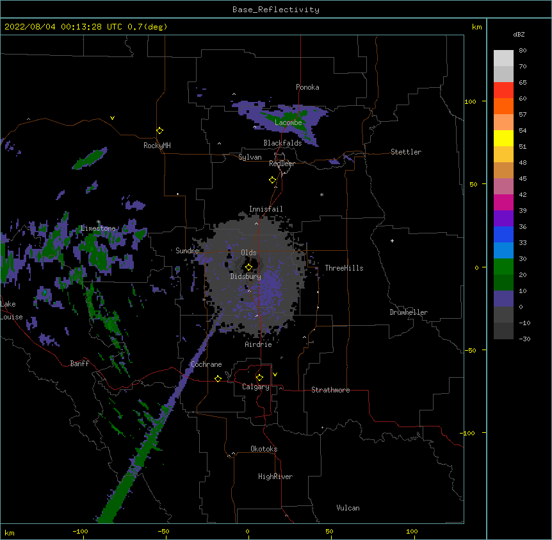
Task: Click the Ponoka city label
Action: [307, 87]
